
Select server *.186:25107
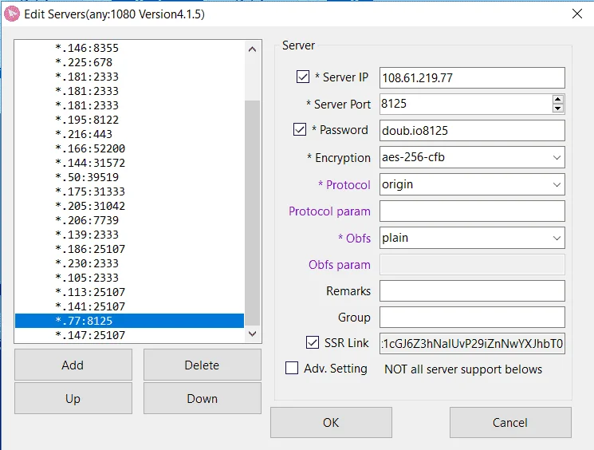(129, 250)
